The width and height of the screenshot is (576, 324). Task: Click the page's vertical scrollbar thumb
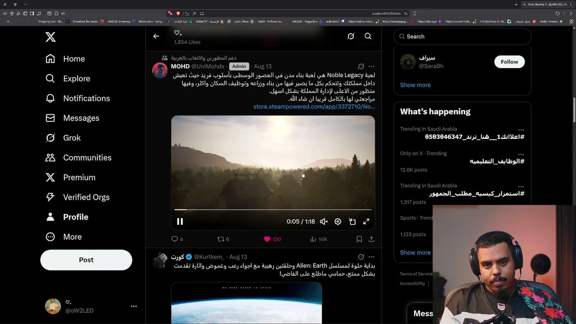[x=574, y=109]
